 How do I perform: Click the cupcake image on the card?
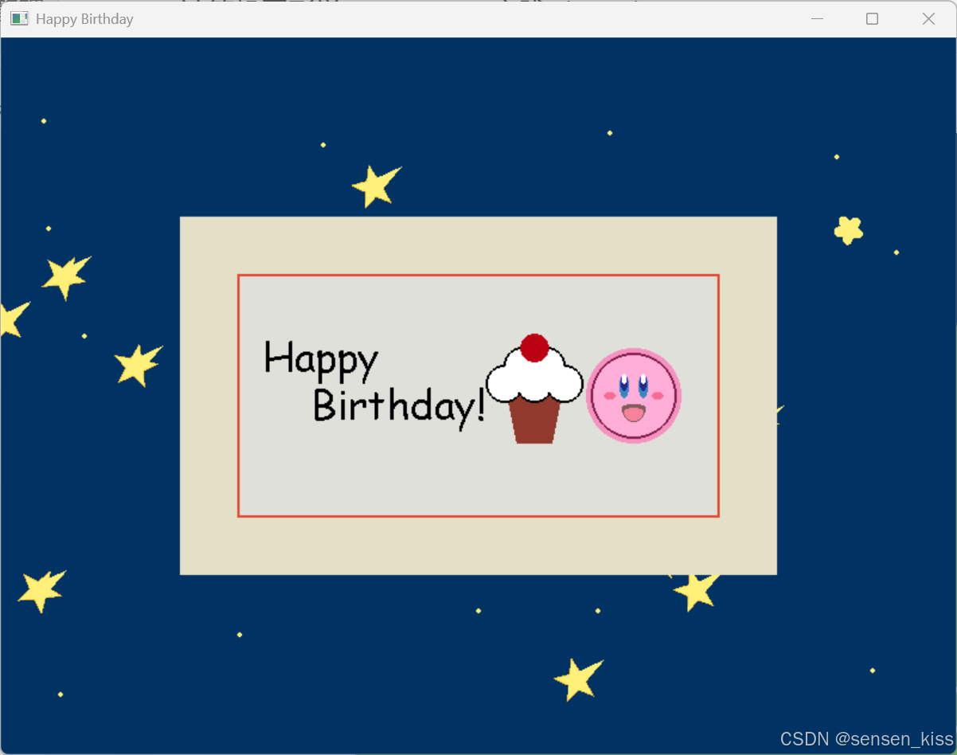(534, 389)
